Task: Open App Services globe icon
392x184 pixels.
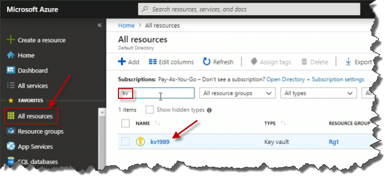Action: coord(11,146)
